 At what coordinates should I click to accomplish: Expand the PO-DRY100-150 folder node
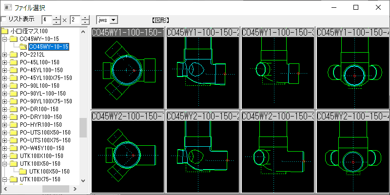pos(4,117)
